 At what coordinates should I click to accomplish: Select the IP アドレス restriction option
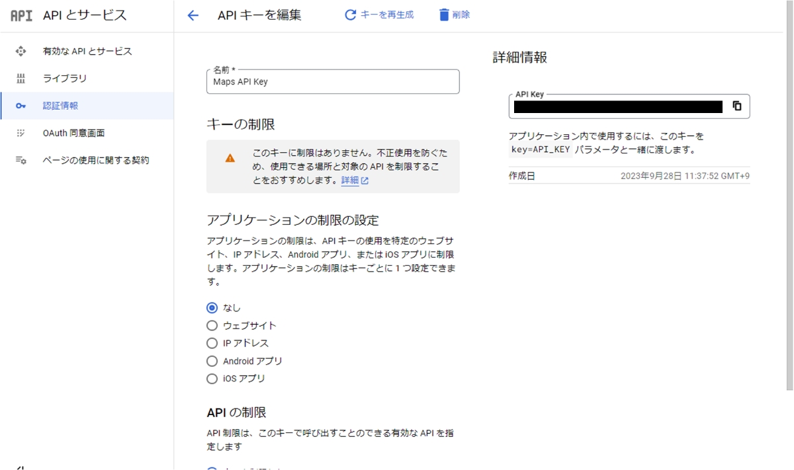point(212,343)
